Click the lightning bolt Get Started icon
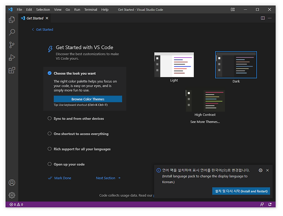This screenshot has height=216, width=283. coord(50,49)
